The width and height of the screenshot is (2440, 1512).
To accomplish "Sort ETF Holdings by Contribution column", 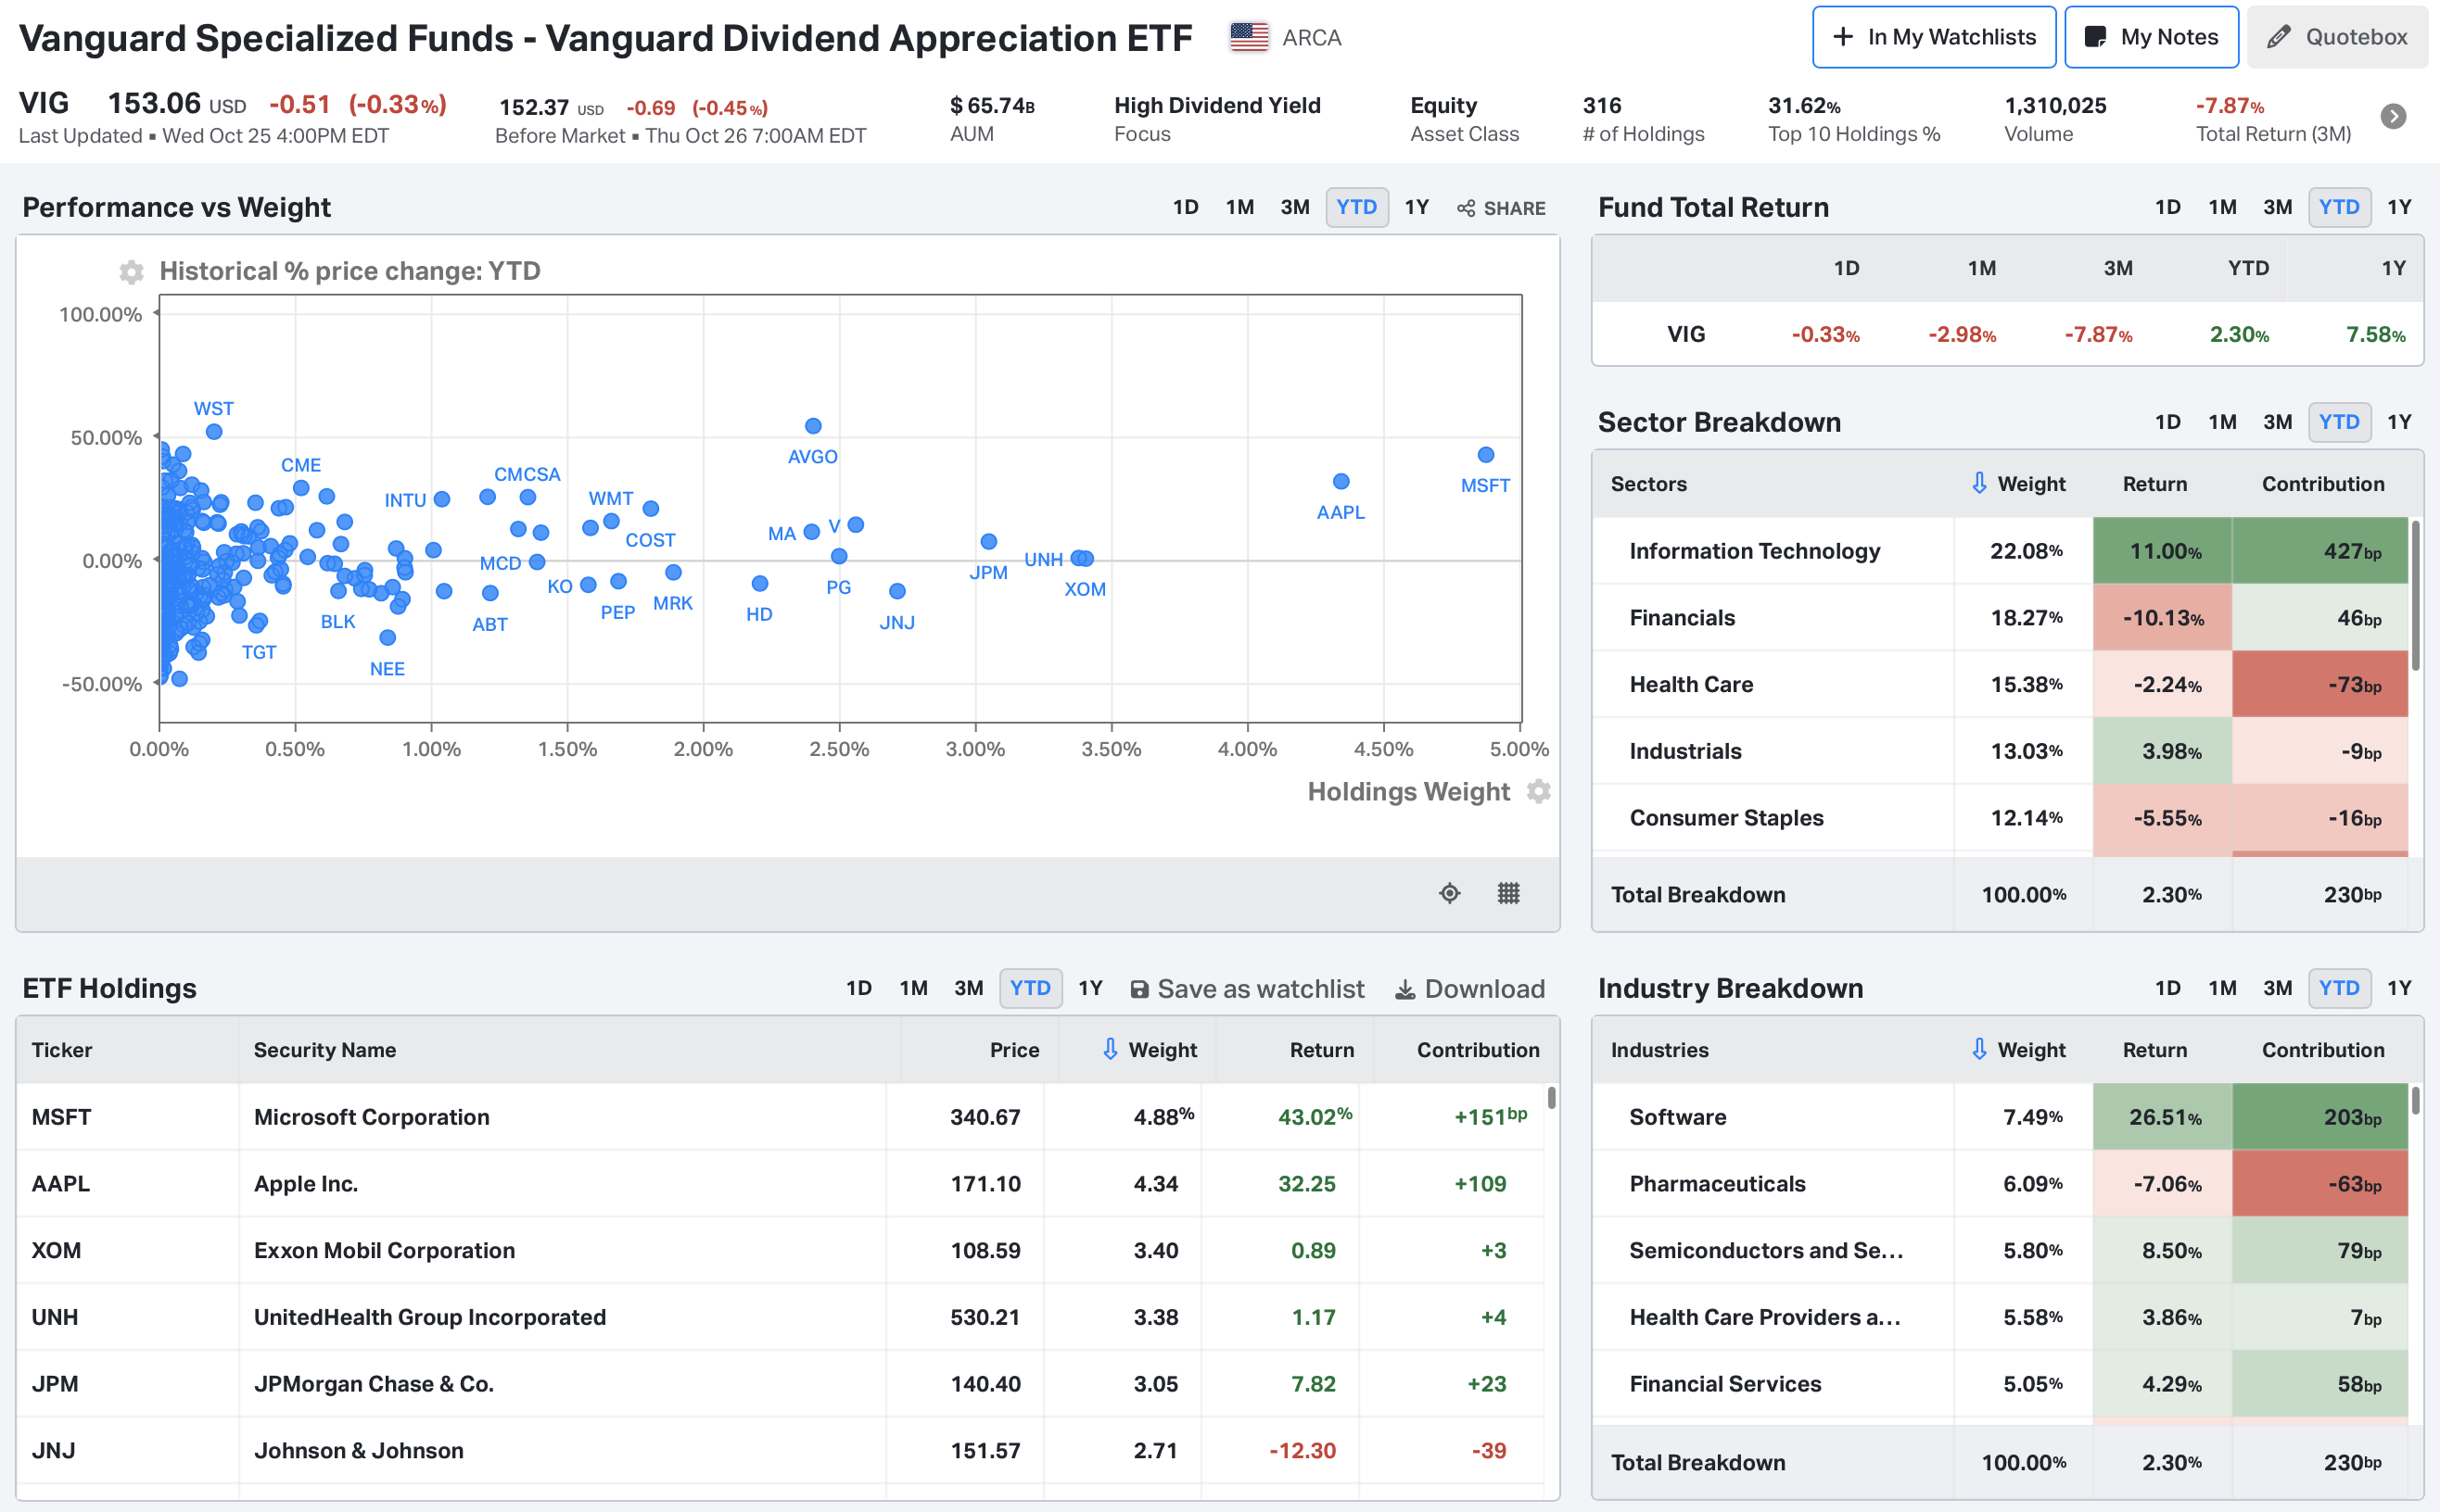I will (1478, 1050).
